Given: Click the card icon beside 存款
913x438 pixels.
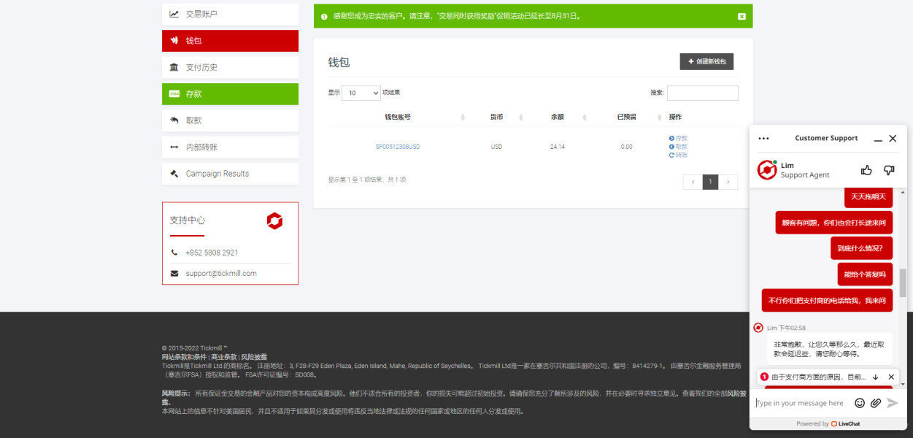Looking at the screenshot, I should click(x=174, y=94).
